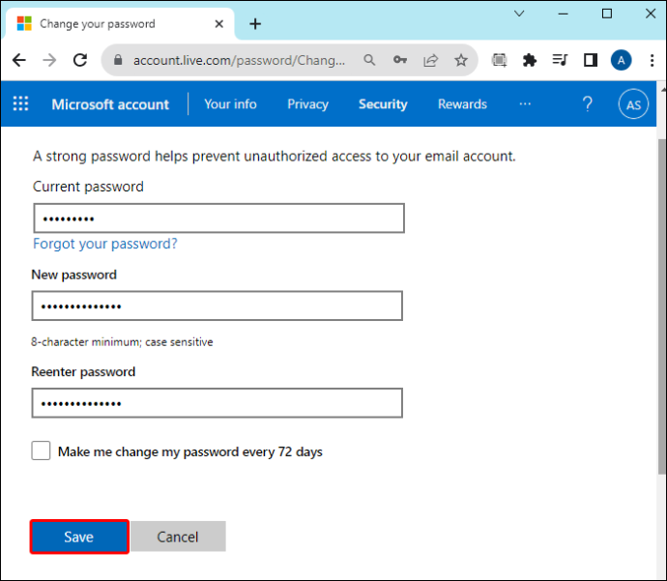Minimize the browser window

[564, 14]
